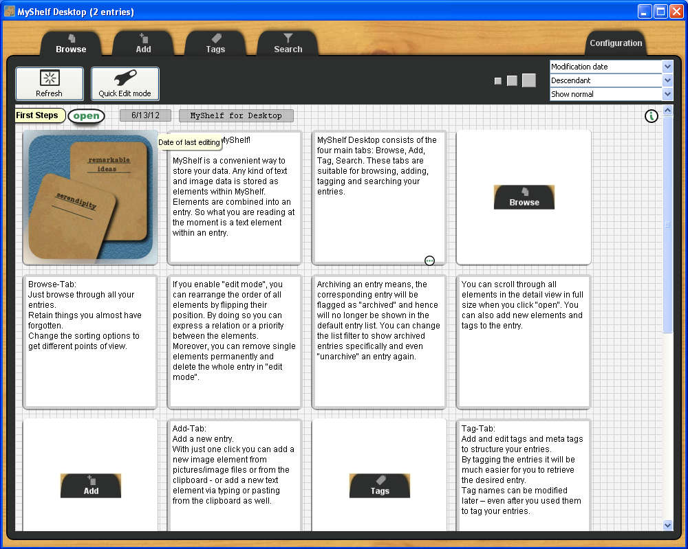
Task: Select the 'Browse-Tab:' text card
Action: tap(90, 341)
